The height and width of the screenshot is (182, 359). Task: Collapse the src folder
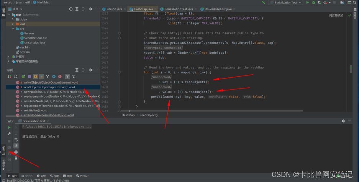13,29
